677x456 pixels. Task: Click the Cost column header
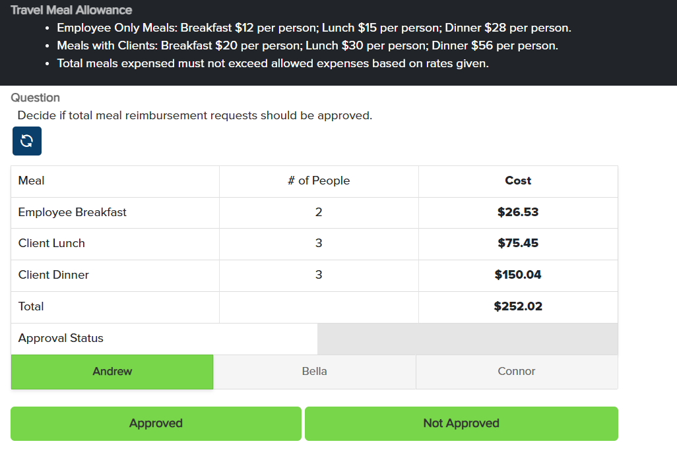517,181
